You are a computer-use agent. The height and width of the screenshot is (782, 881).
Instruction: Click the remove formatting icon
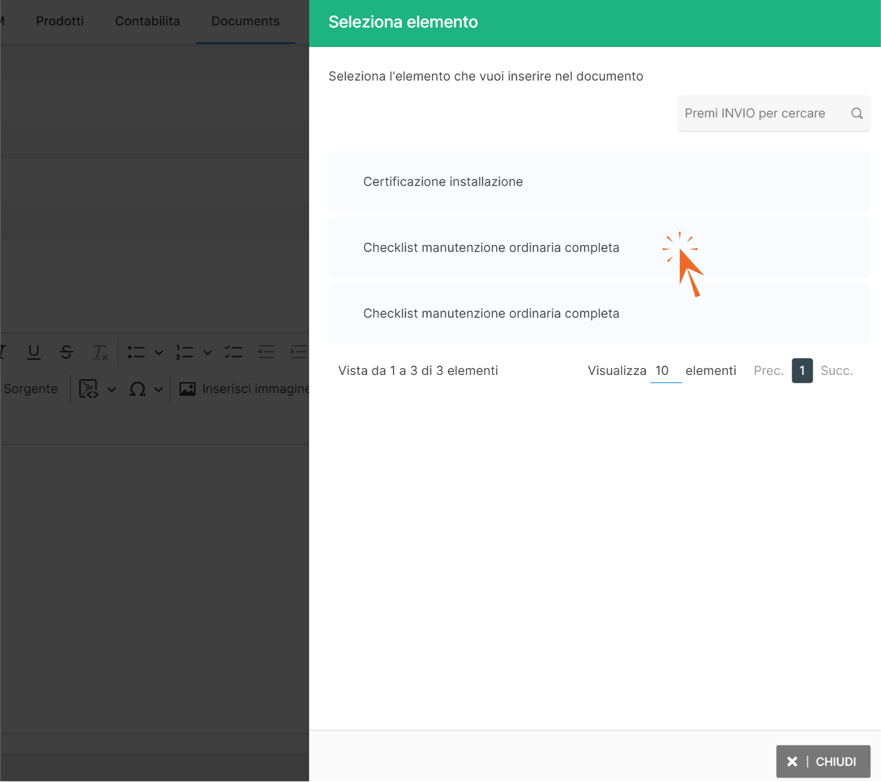point(100,352)
